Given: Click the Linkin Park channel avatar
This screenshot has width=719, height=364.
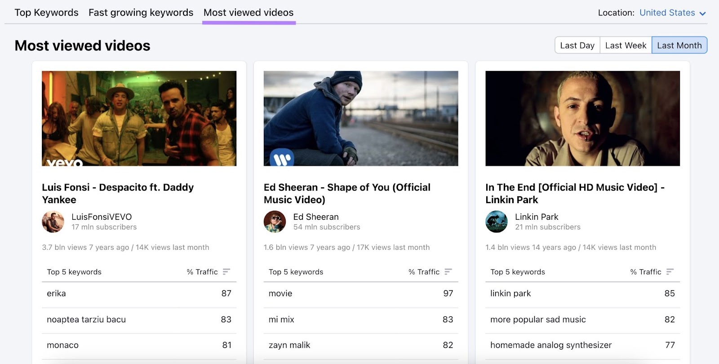Looking at the screenshot, I should (x=497, y=222).
